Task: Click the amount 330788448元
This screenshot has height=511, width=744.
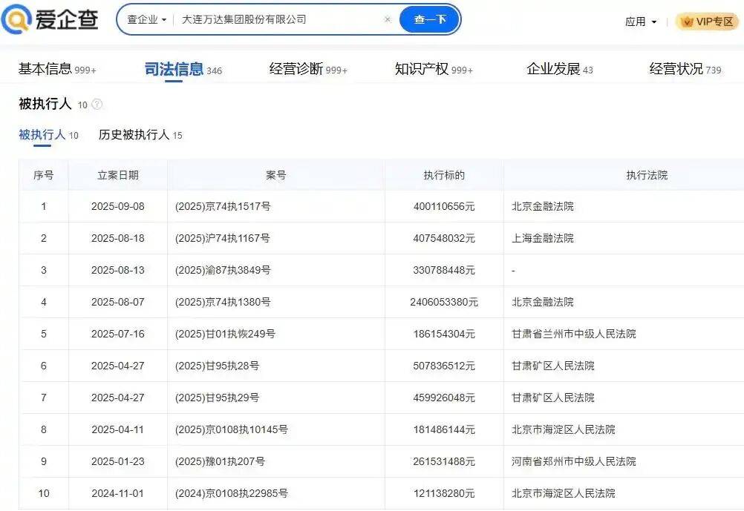Action: tap(444, 270)
